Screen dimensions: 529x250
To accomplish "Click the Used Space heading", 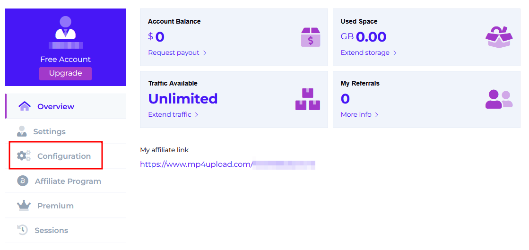I will point(359,21).
